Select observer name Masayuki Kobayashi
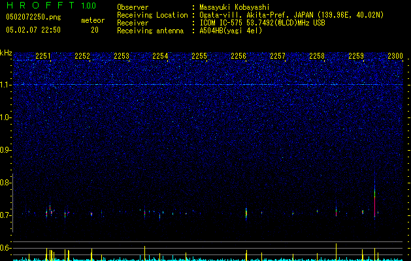The width and height of the screenshot is (411, 261). 235,7
